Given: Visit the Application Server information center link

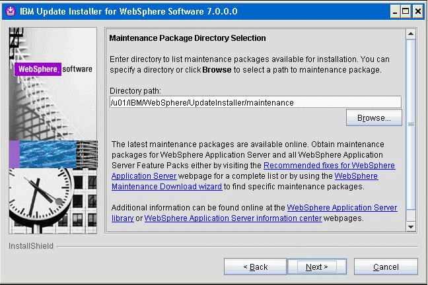Looking at the screenshot, I should (x=233, y=218).
